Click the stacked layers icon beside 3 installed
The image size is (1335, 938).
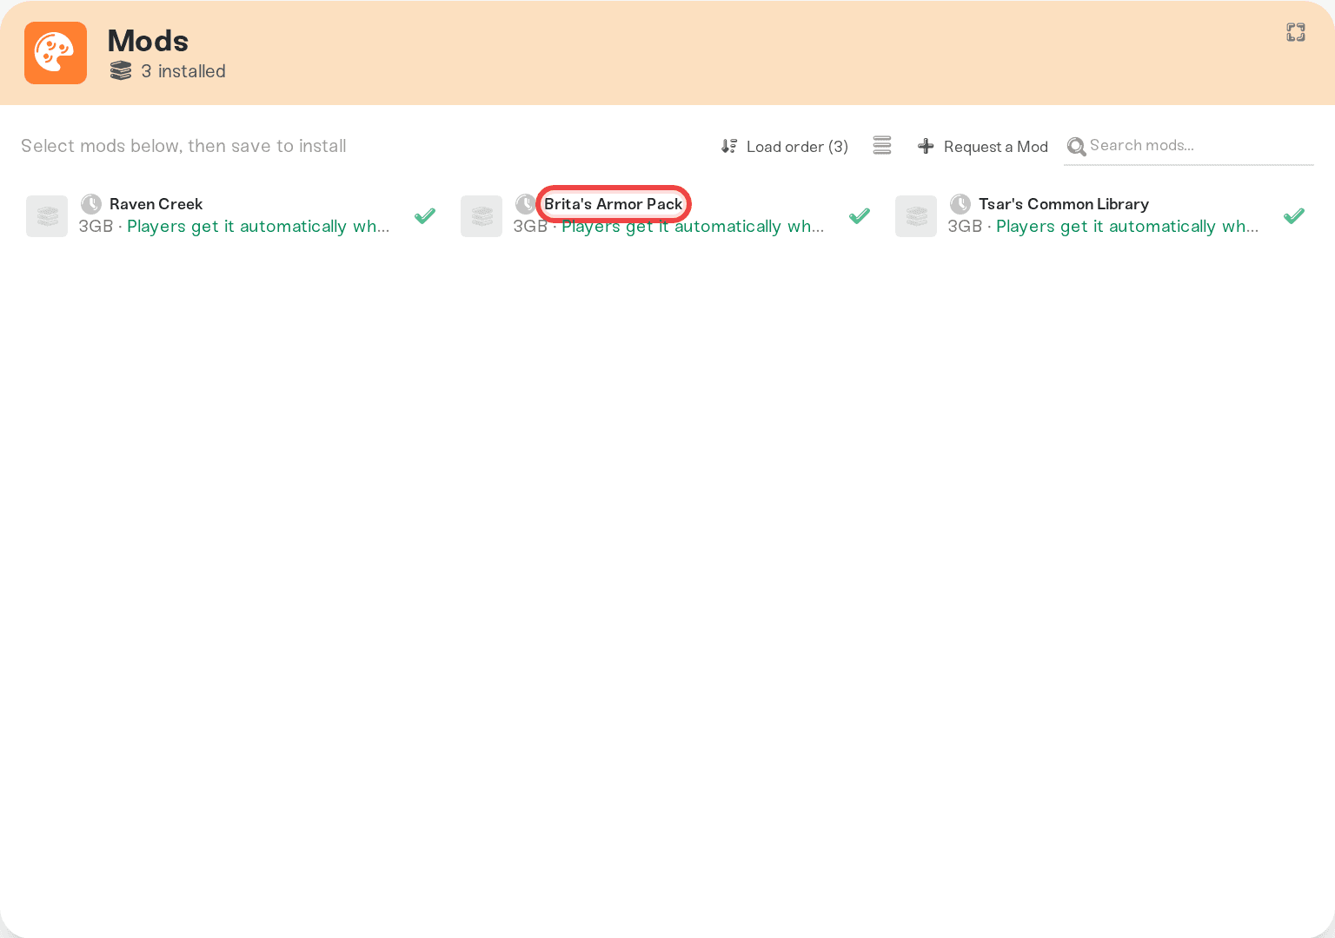121,71
